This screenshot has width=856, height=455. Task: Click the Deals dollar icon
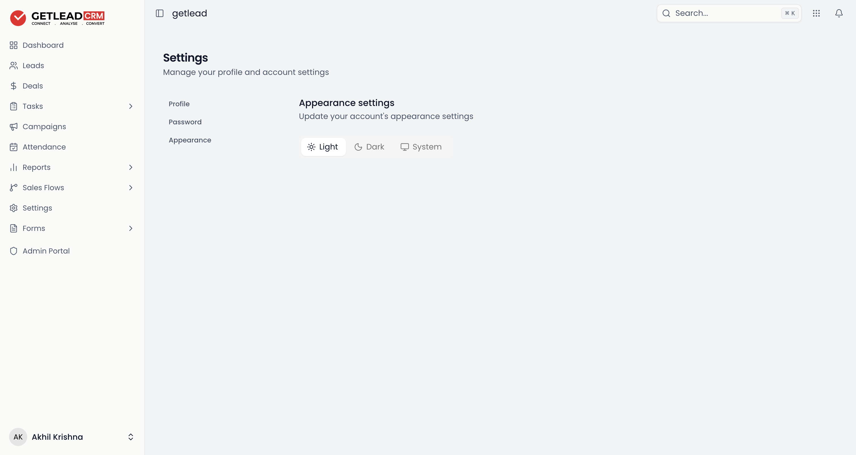13,86
